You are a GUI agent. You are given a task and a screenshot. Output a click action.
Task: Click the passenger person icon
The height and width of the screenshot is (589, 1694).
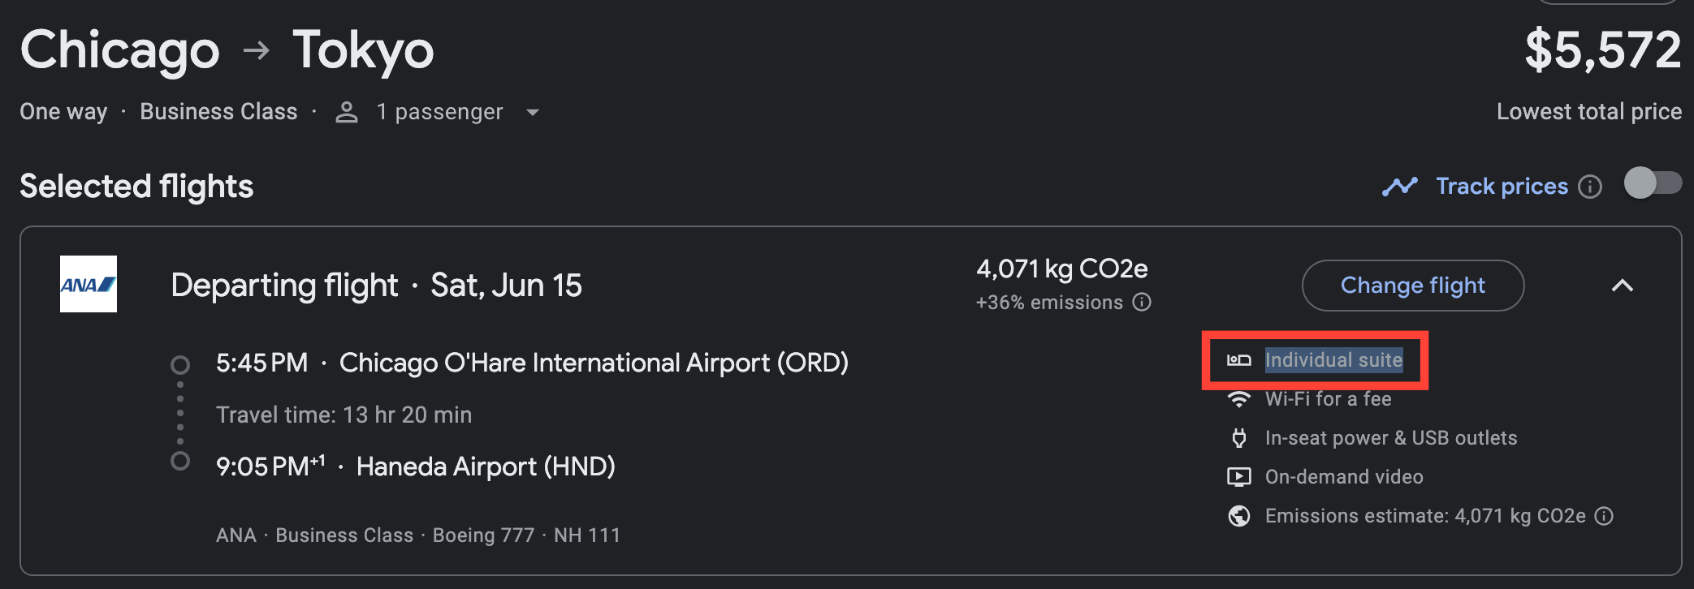click(347, 112)
